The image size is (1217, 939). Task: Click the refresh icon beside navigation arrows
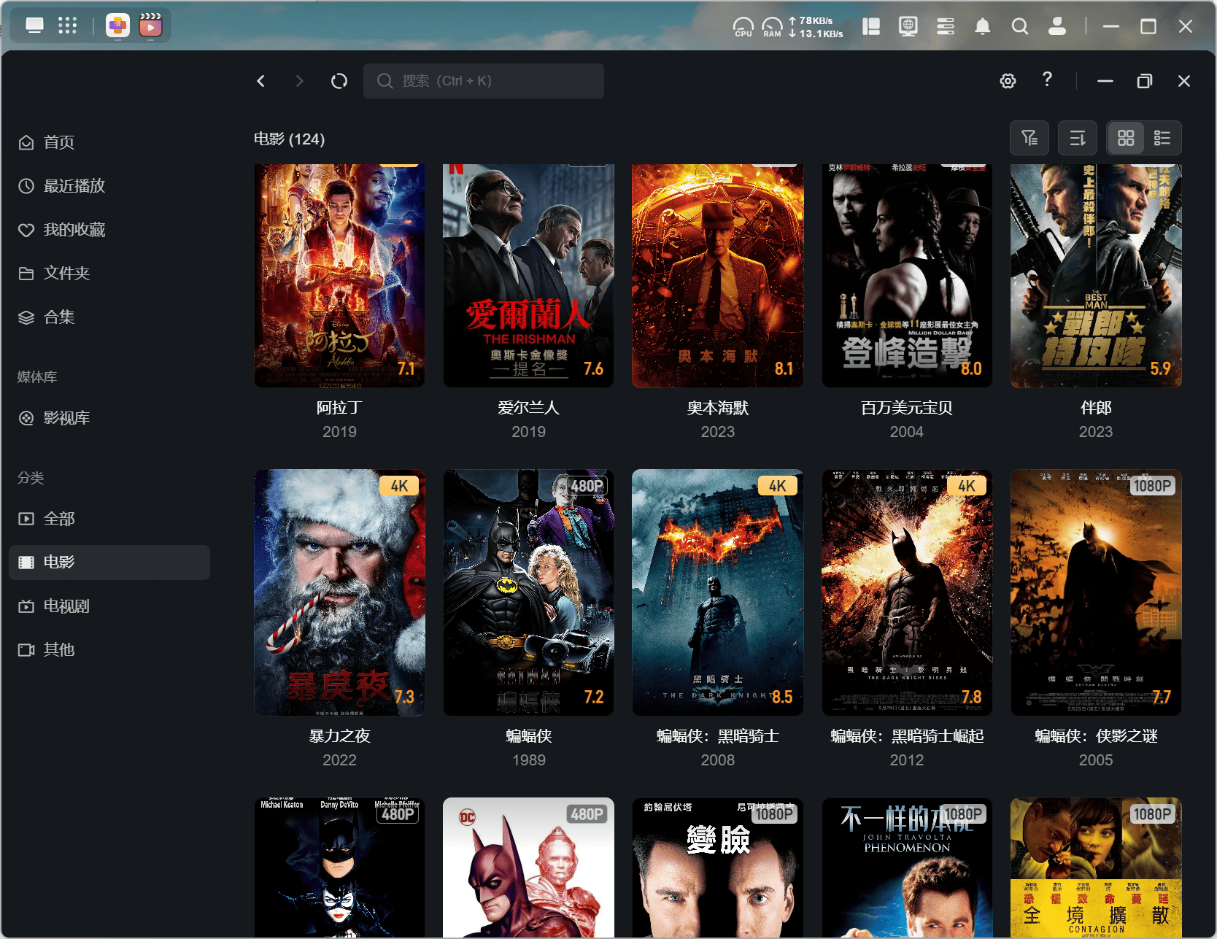[339, 81]
